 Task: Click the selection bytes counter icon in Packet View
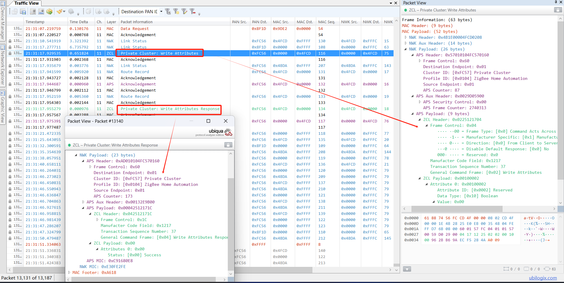pos(506,269)
